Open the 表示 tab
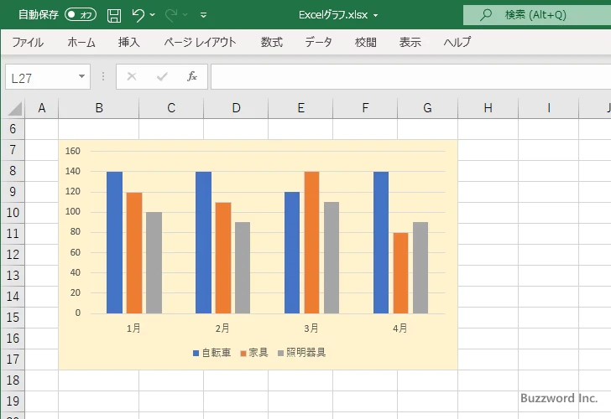Viewport: 611px width, 419px height. point(410,42)
